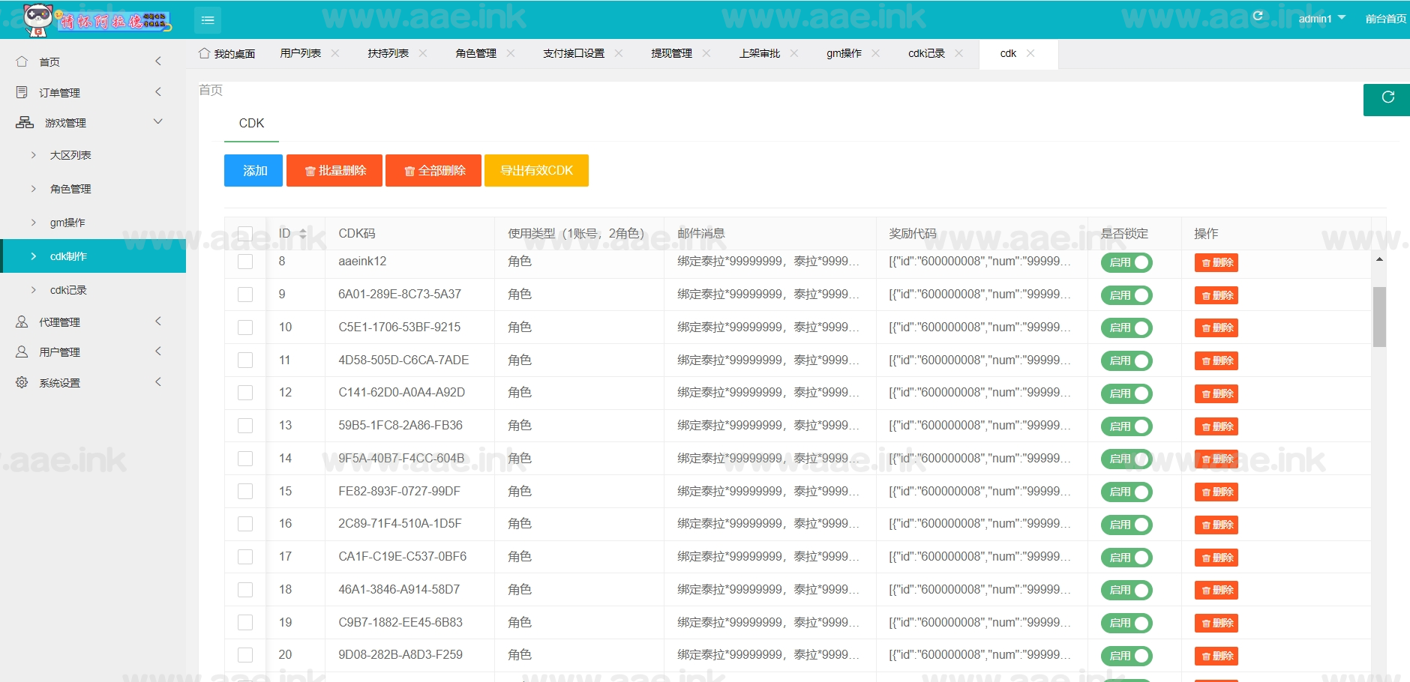Expand the 首页 sidebar chevron
Viewport: 1410px width, 682px height.
158,61
